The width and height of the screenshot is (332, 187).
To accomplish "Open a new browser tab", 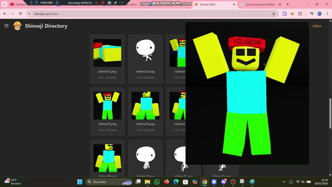I will click(288, 4).
